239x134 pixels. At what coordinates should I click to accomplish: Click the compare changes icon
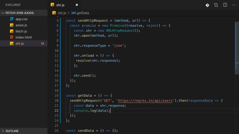tap(216, 5)
